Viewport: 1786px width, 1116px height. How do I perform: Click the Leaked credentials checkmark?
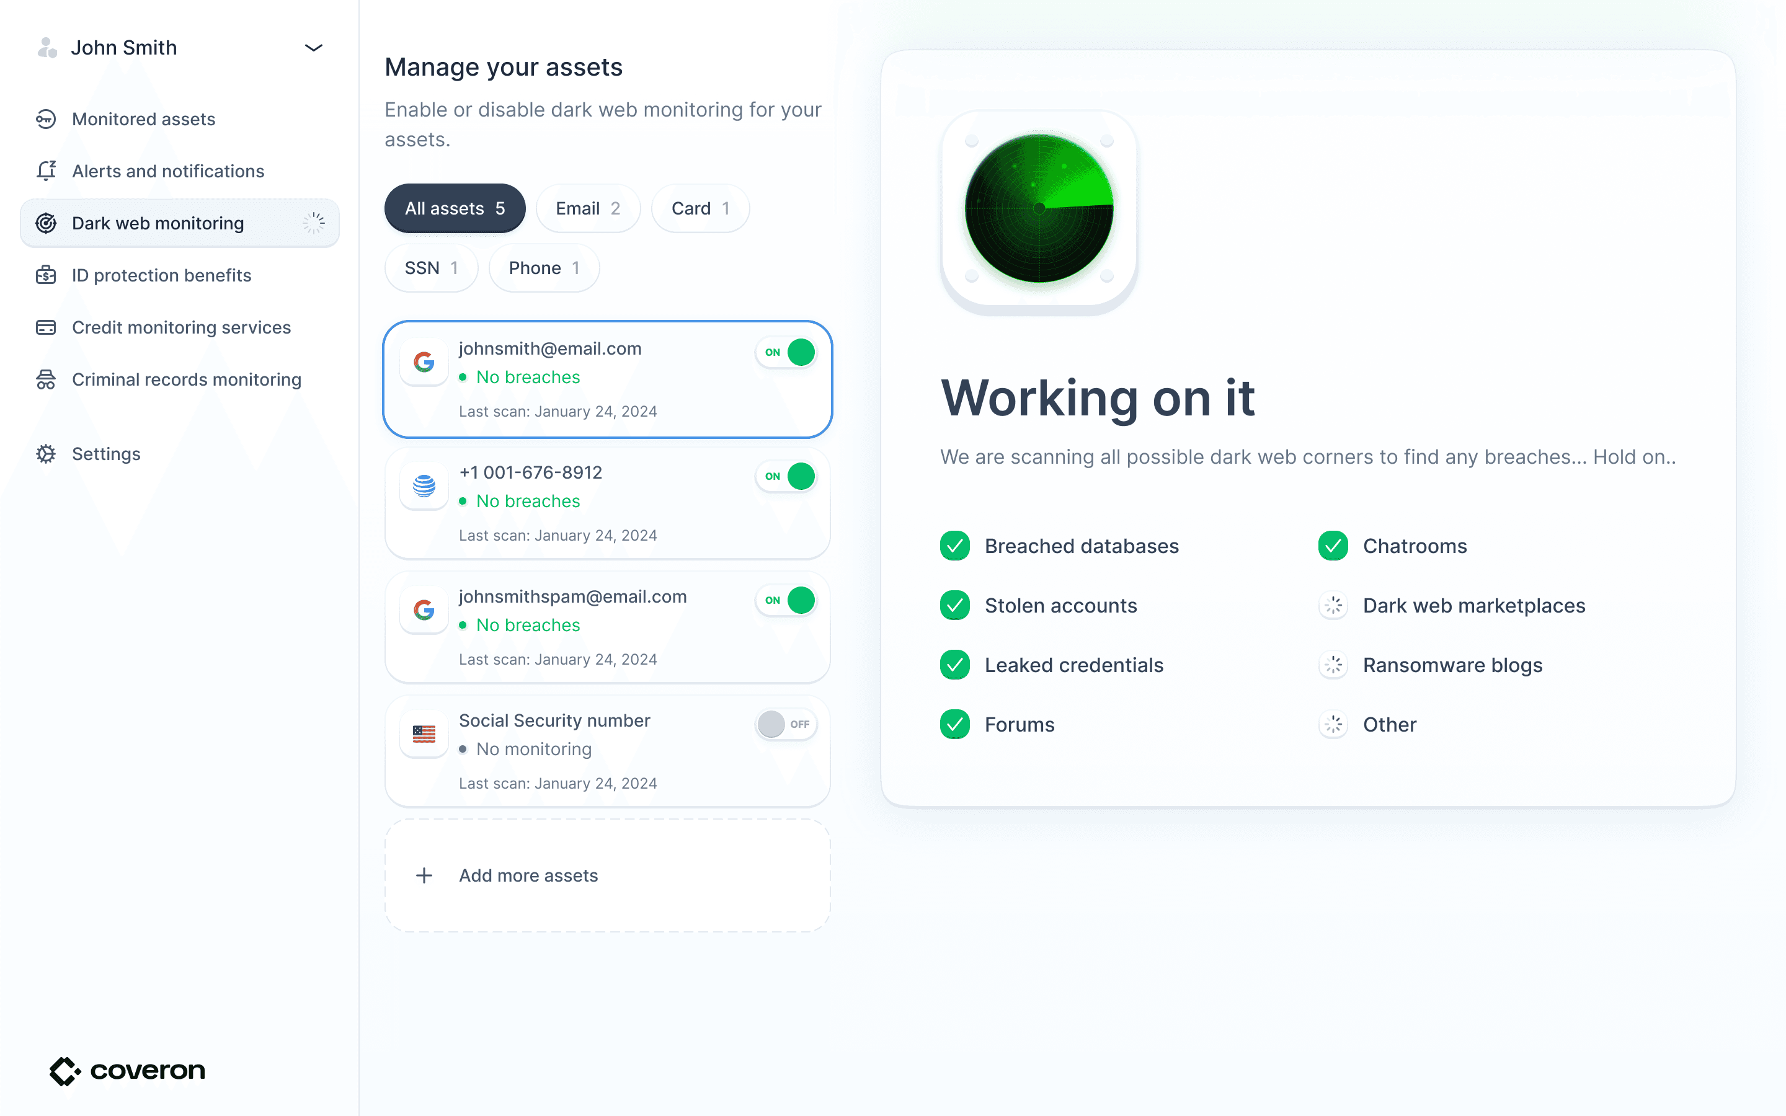pos(955,665)
